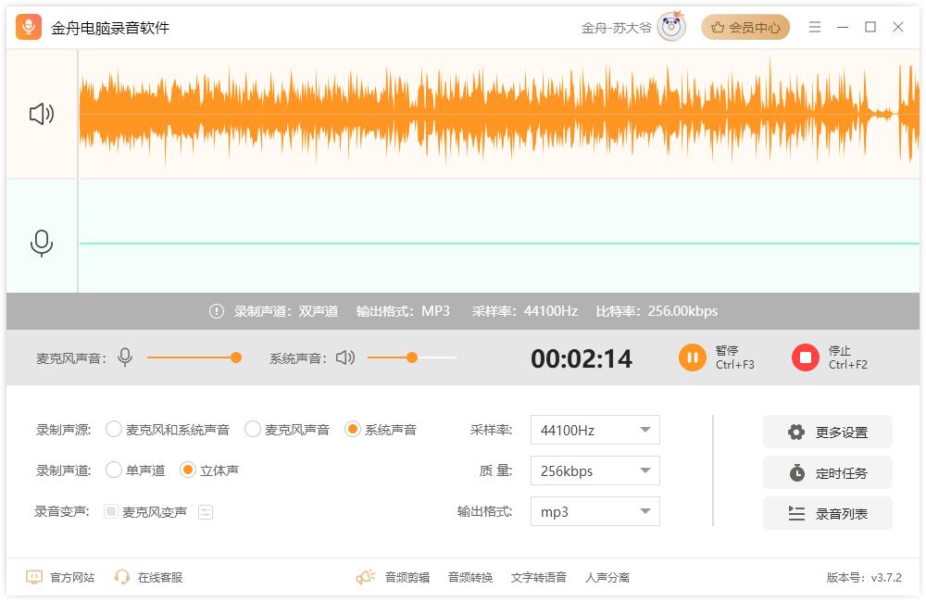Open the text-to-speech tool link

[538, 577]
